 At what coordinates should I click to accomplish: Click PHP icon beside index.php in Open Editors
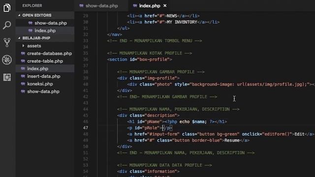click(x=31, y=30)
